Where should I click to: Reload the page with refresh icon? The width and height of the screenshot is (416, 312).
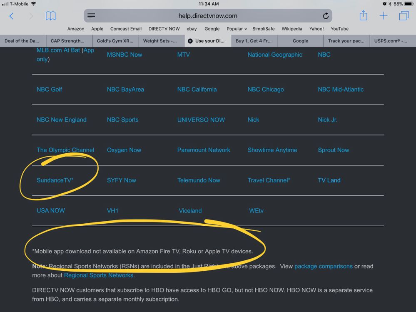coord(326,16)
